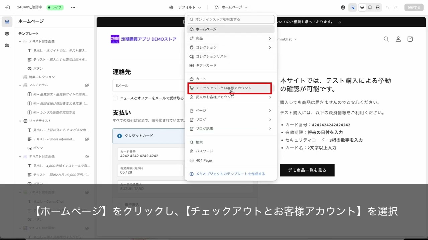
Task: Click the 有効期限 (月/年) field
Action: [150, 170]
